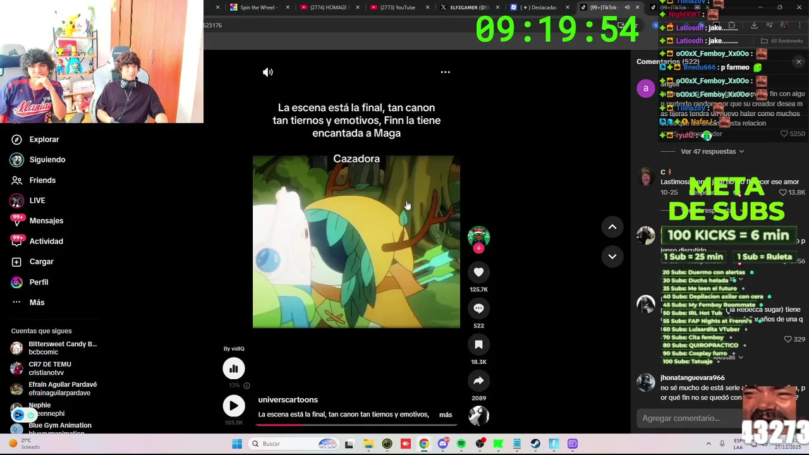The image size is (809, 455).
Task: Show hidden system tray icons
Action: (x=709, y=444)
